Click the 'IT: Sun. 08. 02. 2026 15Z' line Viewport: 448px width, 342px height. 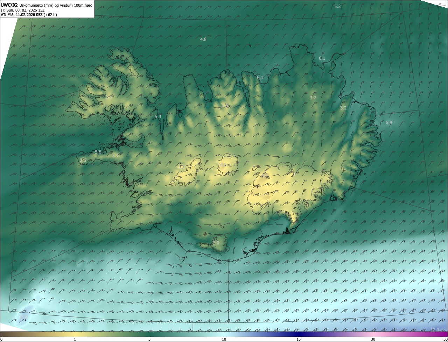tap(22, 10)
